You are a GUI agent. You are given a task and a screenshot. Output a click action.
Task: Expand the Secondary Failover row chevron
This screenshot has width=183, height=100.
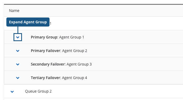(18, 64)
